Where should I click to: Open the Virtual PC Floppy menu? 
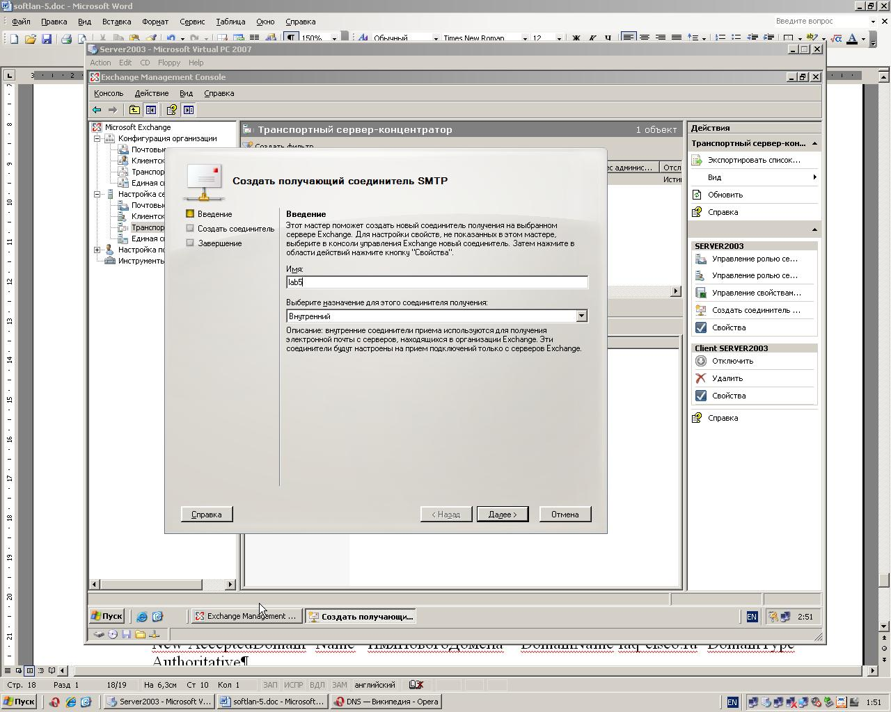[168, 63]
